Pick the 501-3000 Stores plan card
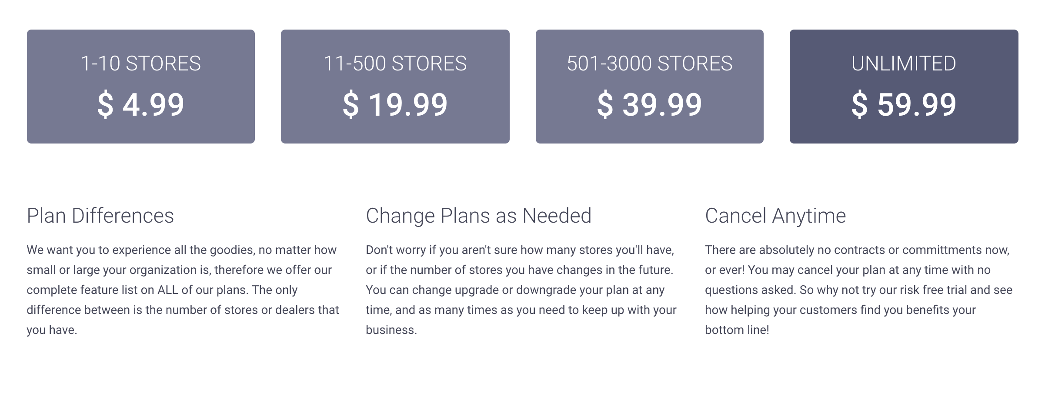This screenshot has height=394, width=1055. pyautogui.click(x=650, y=87)
